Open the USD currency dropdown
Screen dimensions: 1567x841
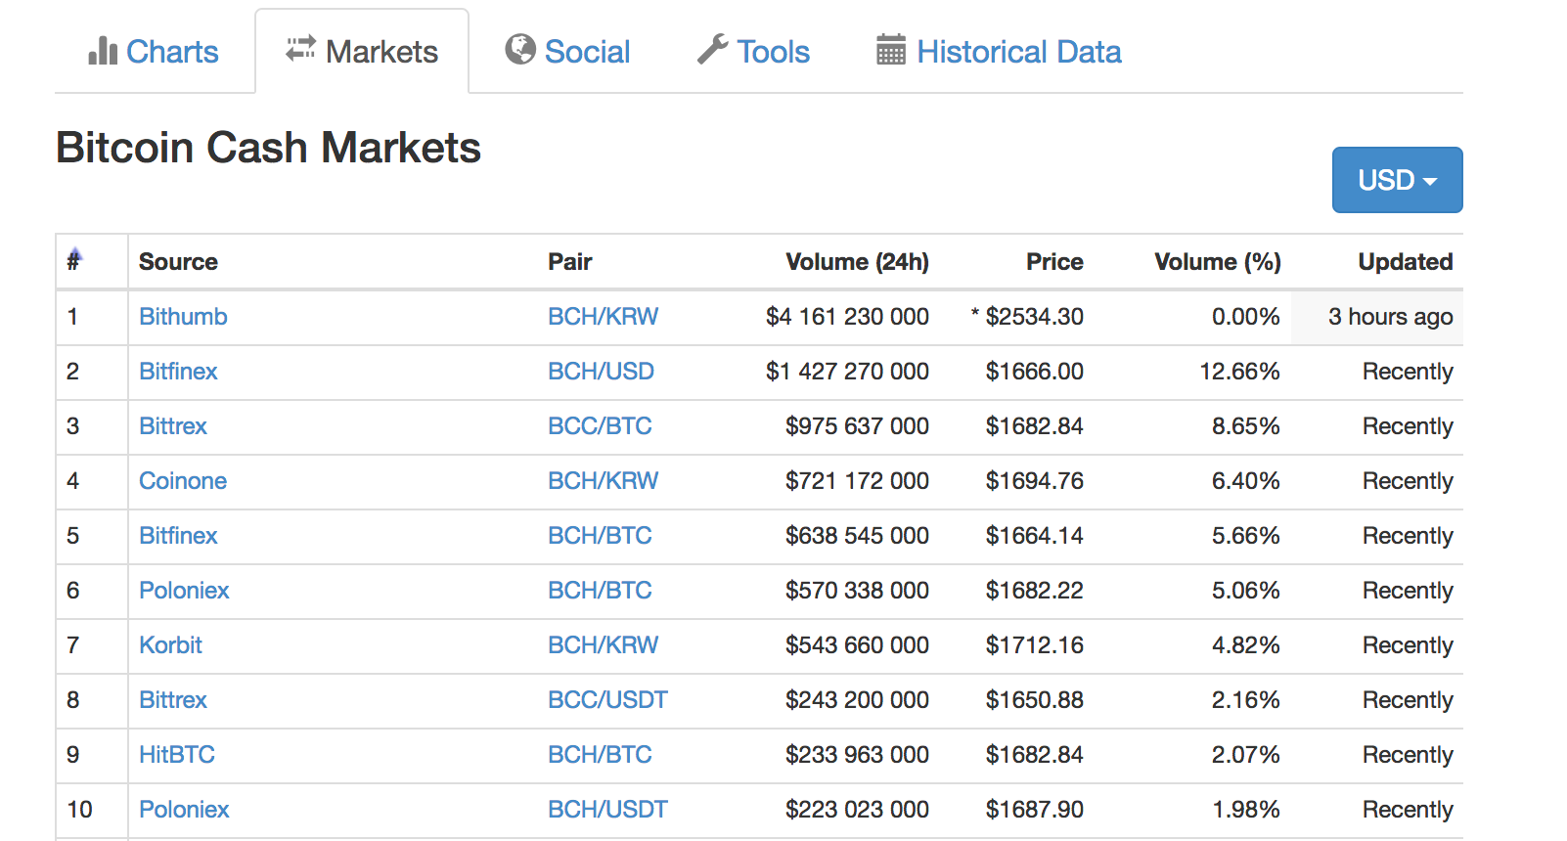click(1397, 180)
